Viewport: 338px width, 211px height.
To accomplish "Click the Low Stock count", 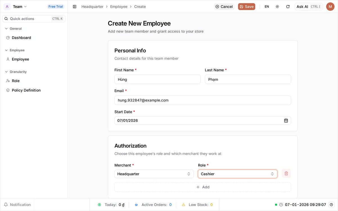I will 211,205.
